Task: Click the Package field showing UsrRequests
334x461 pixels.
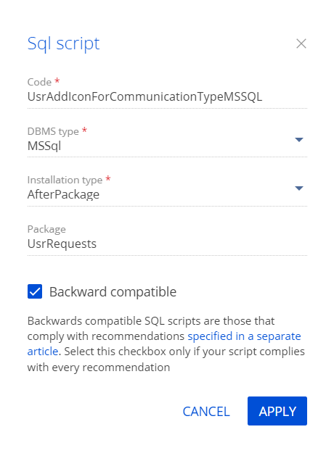Action: click(167, 244)
